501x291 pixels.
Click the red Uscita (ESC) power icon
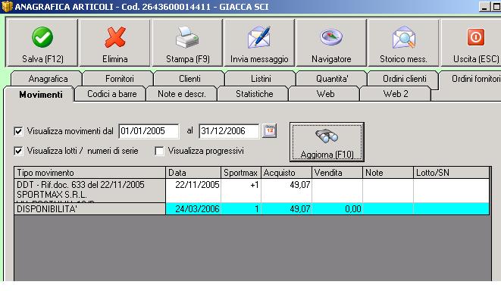tap(476, 37)
